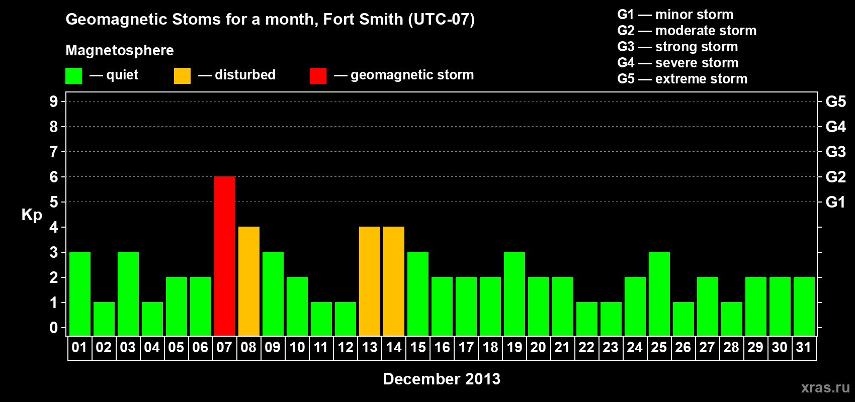This screenshot has height=402, width=855.
Task: Click the chart title mentioning Fort Smith
Action: pyautogui.click(x=270, y=20)
